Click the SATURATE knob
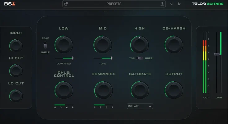Viewport: 228px width, 124px height. point(140,90)
